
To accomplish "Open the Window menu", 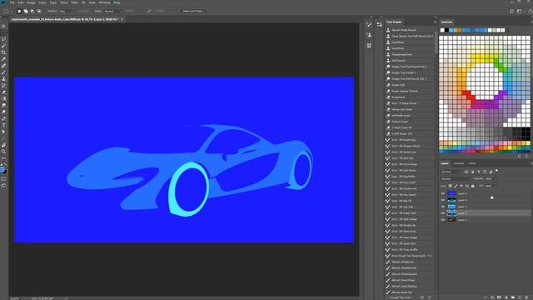I will click(x=104, y=2).
